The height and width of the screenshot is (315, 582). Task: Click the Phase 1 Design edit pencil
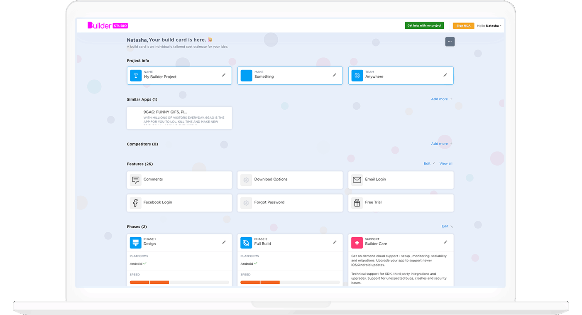coord(224,242)
